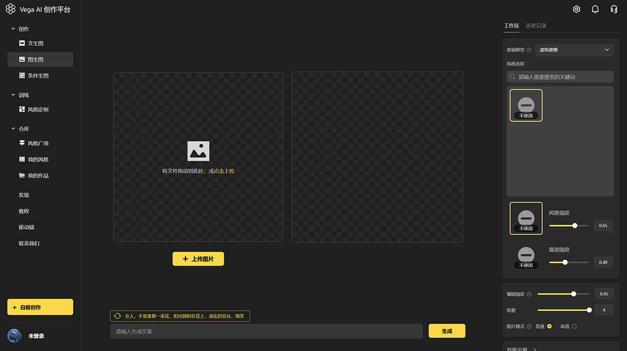
Task: Select 普通 image mode radio button
Action: click(549, 326)
